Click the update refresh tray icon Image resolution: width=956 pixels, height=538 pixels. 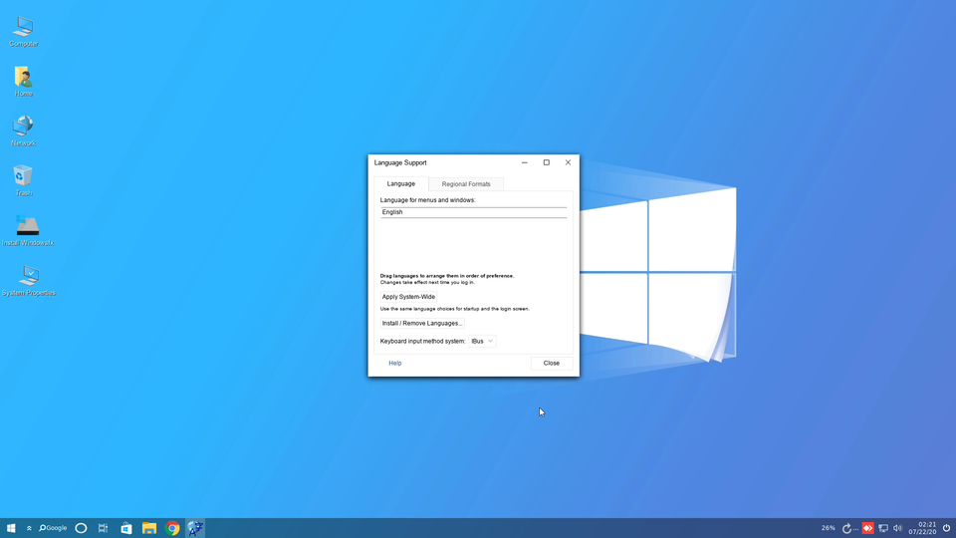pyautogui.click(x=846, y=529)
